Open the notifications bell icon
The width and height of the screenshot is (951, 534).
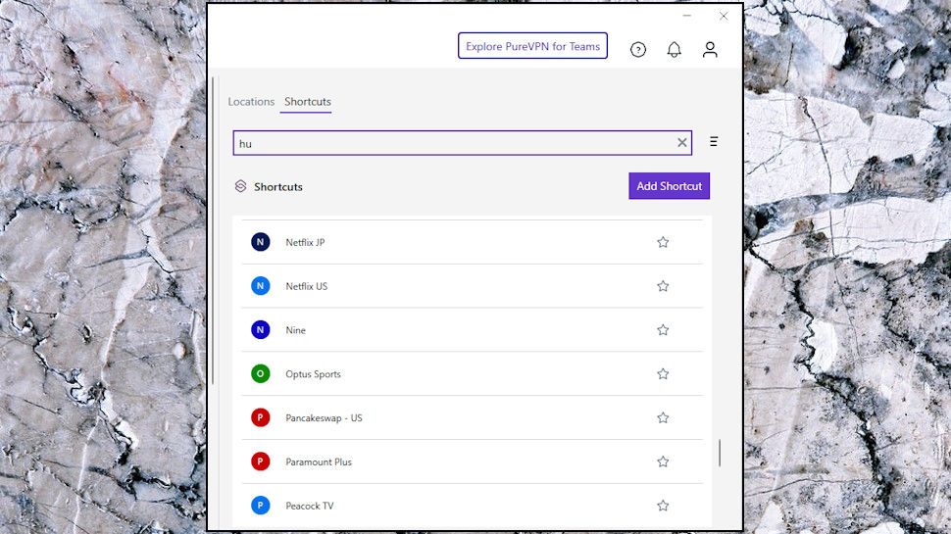coord(674,50)
